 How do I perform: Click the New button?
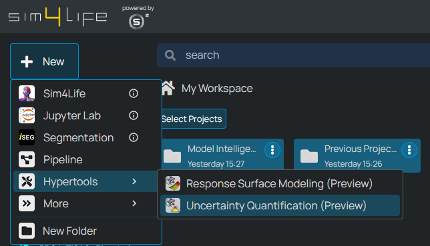point(45,61)
